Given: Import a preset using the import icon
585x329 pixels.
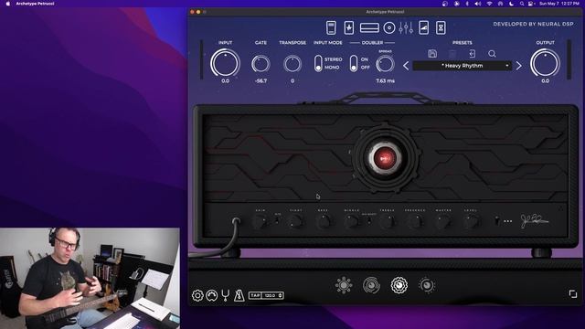Looking at the screenshot, I should (472, 54).
